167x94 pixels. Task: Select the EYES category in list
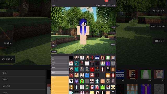pyautogui.click(x=60, y=60)
